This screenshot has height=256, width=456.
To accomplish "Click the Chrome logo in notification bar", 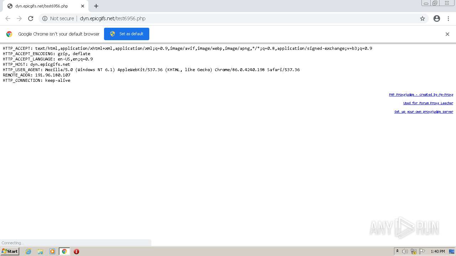I will click(x=9, y=34).
